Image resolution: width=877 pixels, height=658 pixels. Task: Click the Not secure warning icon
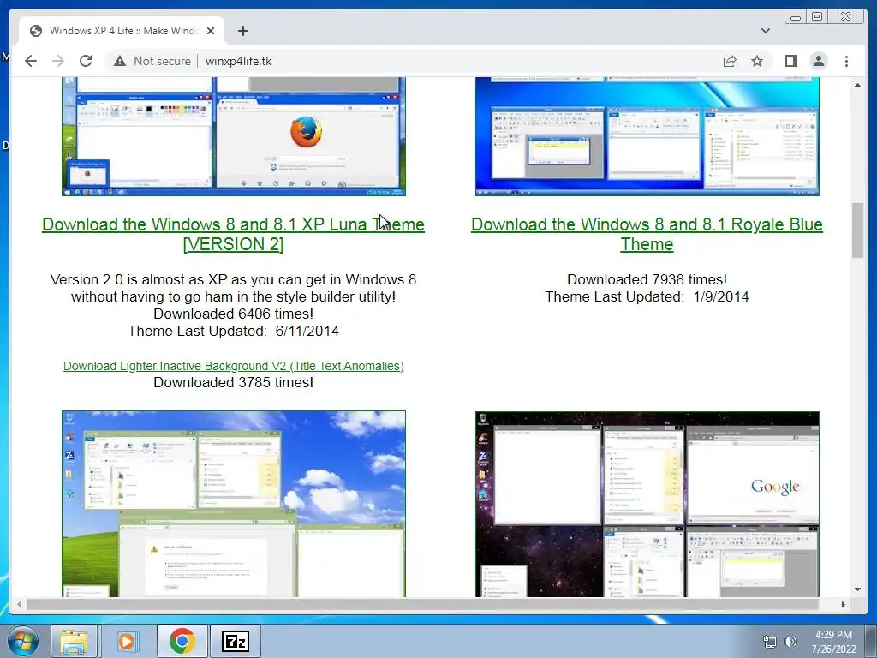click(120, 61)
